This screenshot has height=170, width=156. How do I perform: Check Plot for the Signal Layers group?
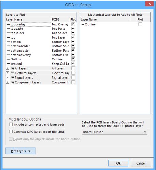point(73,77)
